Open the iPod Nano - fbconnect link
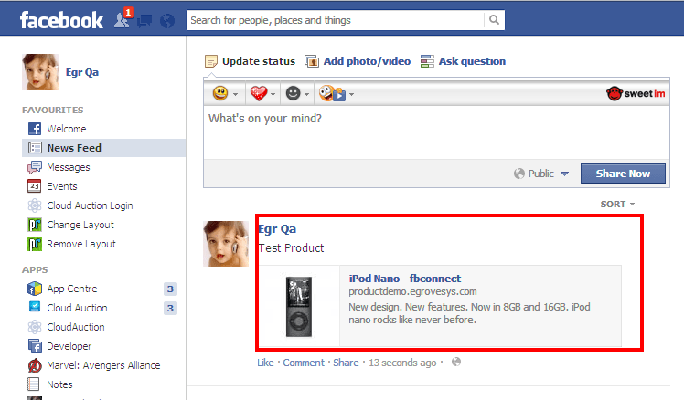Viewport: 684px width, 400px height. (x=405, y=279)
